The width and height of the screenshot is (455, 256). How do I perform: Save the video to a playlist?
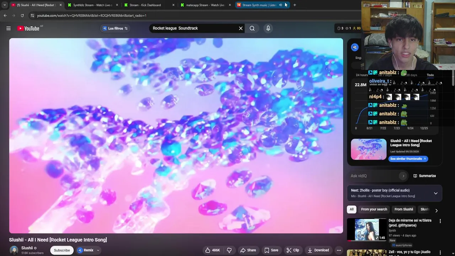click(x=271, y=250)
